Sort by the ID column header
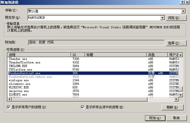The height and width of the screenshot is (123, 190). coord(78,55)
